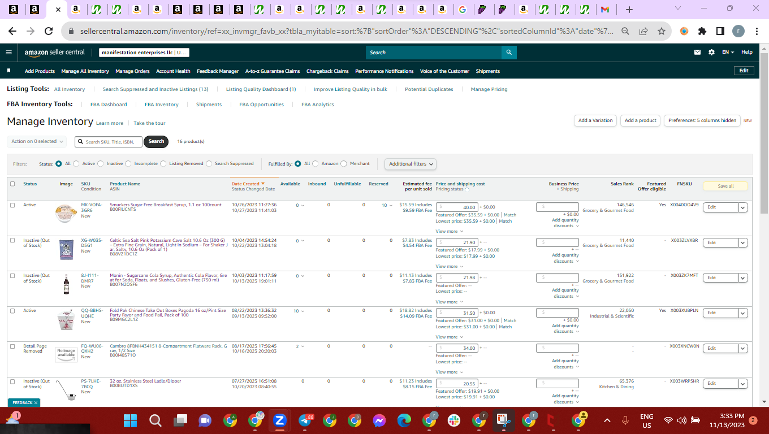This screenshot has height=434, width=769.
Task: Select the Active status radio button
Action: [76, 164]
